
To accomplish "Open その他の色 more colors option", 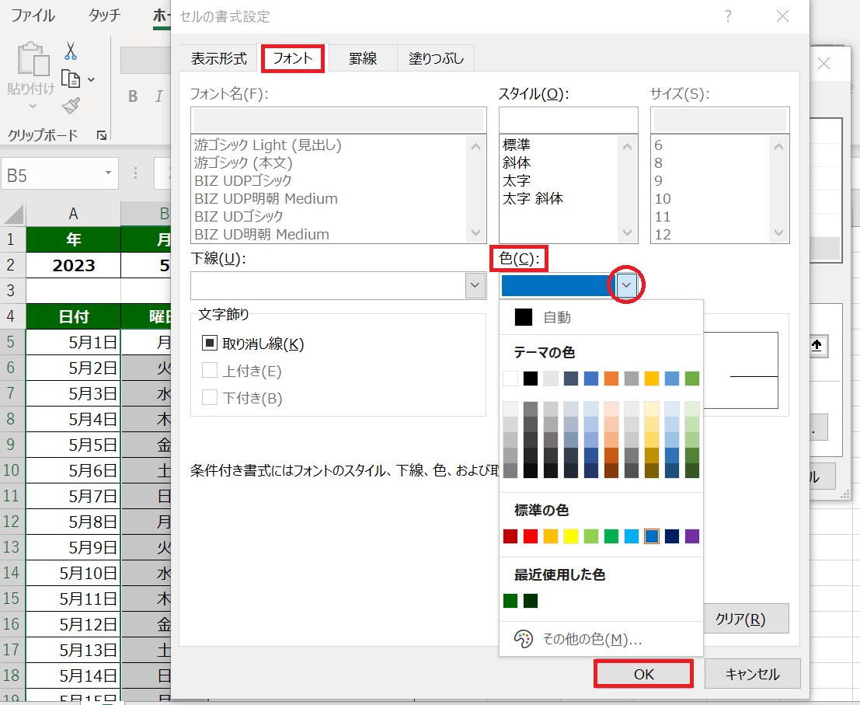I will (591, 639).
